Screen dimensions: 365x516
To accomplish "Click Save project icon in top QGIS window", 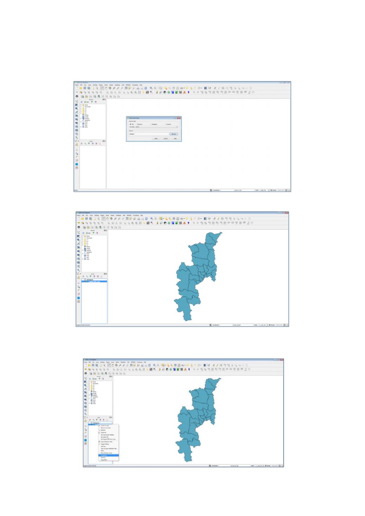I will coord(85,88).
